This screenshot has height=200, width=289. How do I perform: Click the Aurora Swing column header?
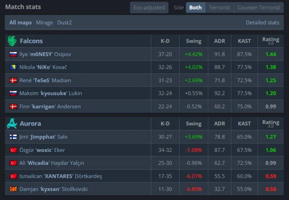tap(193, 123)
